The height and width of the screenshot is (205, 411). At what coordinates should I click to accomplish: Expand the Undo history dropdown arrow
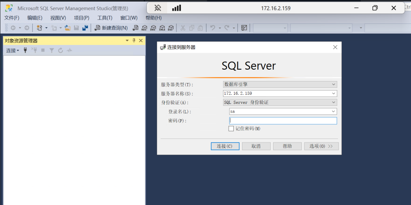point(220,28)
